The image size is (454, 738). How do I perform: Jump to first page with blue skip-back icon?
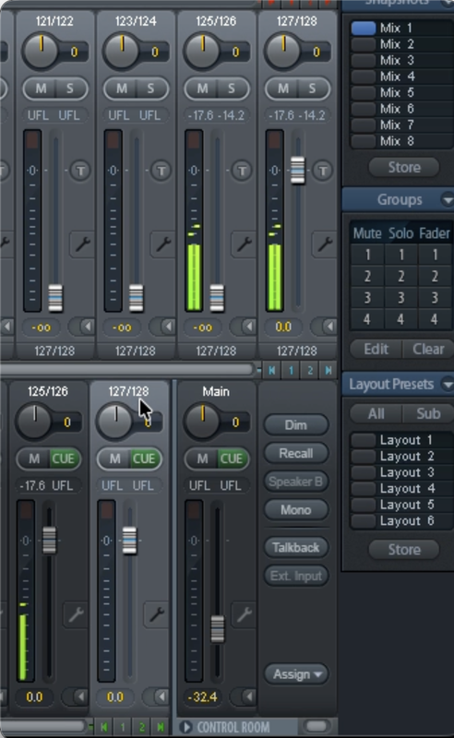[272, 371]
